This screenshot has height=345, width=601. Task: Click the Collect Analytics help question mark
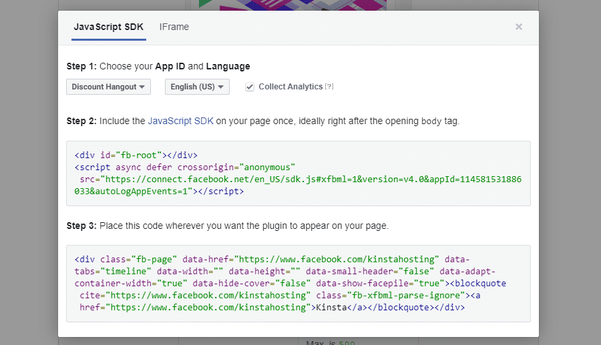coord(329,87)
